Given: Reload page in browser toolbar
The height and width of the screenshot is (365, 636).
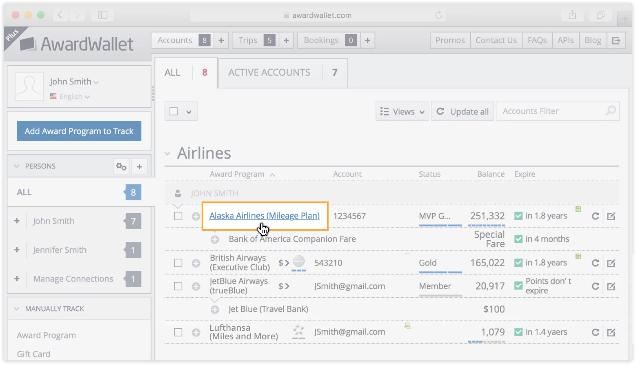Looking at the screenshot, I should click(x=438, y=15).
